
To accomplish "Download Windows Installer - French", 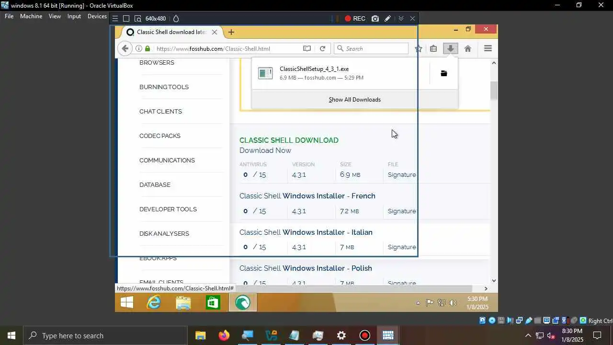I will (x=307, y=196).
